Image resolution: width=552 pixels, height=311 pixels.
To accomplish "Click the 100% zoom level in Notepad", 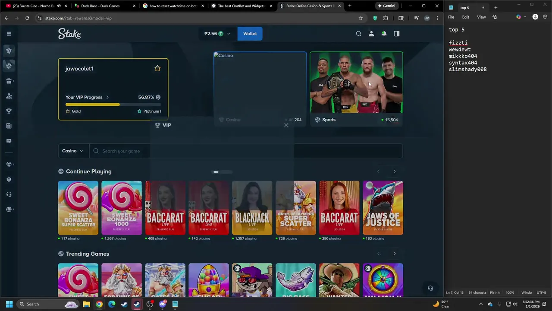I will (510, 292).
